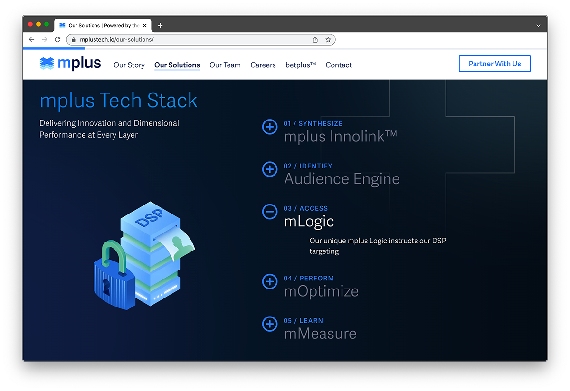
Task: Click the mLogic heading
Action: 309,221
